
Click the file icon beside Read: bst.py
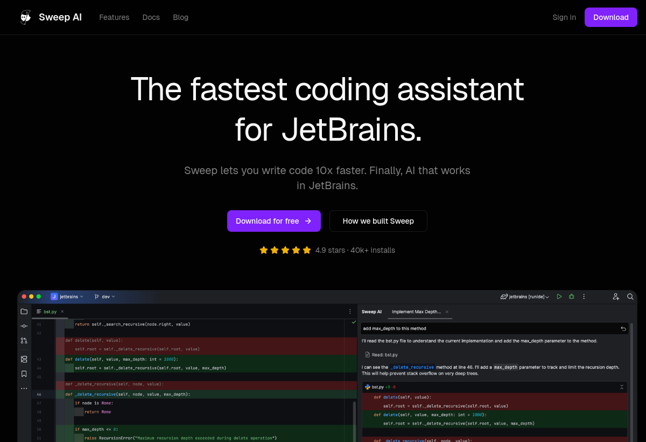[x=367, y=355]
